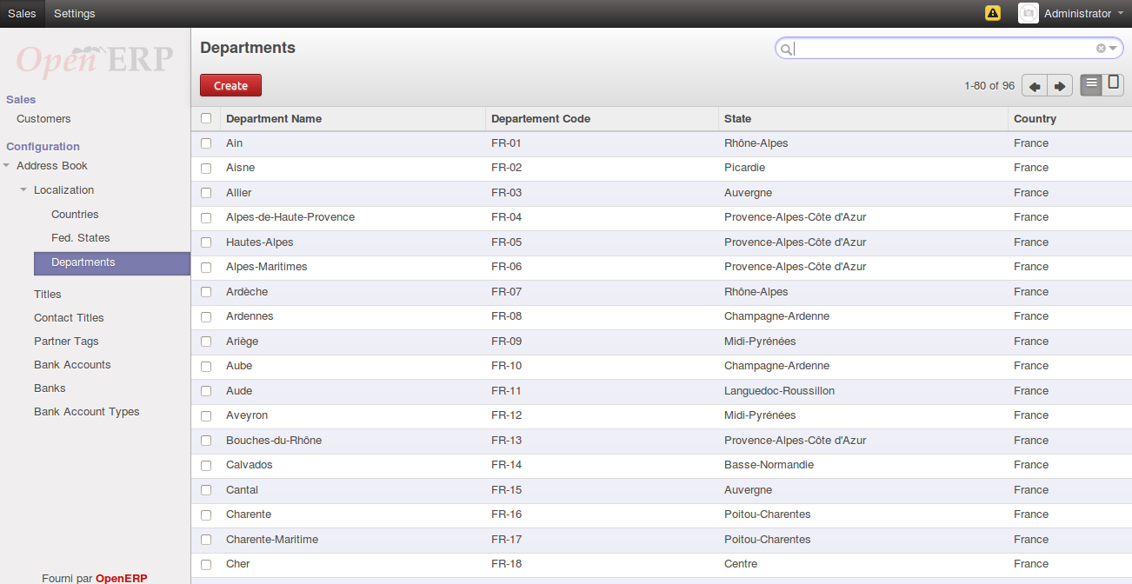Click the magnifying glass search icon

tap(786, 50)
